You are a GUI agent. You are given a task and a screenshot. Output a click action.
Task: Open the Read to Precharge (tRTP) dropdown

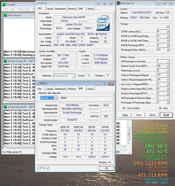(x=168, y=93)
